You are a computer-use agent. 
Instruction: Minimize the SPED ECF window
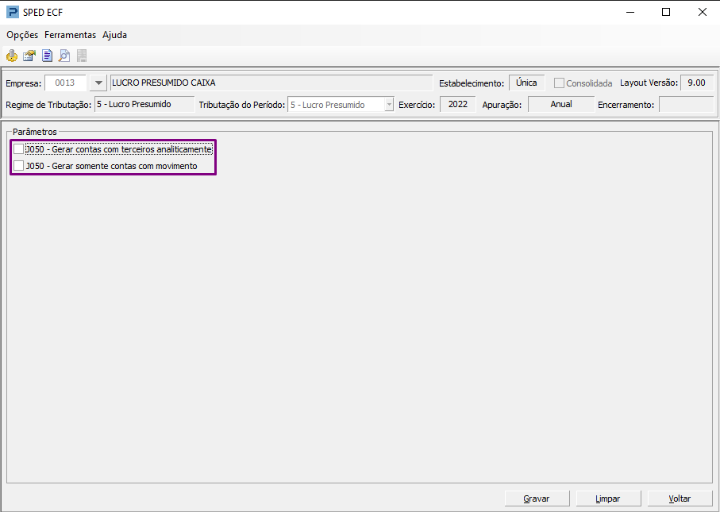630,13
